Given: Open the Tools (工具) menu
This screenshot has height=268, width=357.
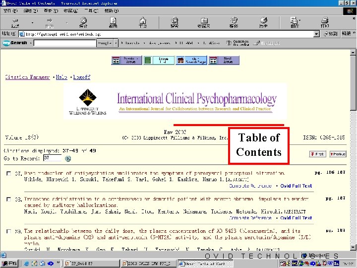Looking at the screenshot, I should coord(91,11).
